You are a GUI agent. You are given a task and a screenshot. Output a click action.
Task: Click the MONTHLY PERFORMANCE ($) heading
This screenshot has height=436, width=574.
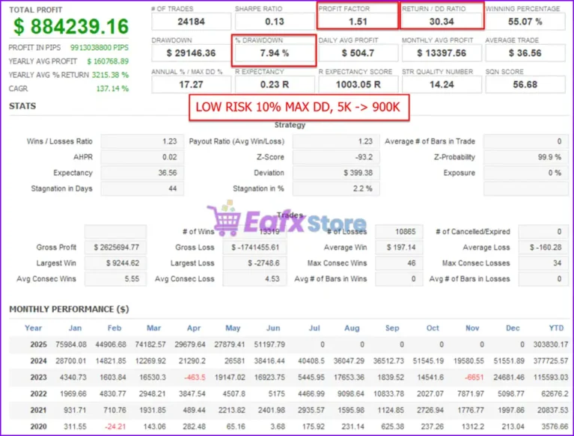69,310
